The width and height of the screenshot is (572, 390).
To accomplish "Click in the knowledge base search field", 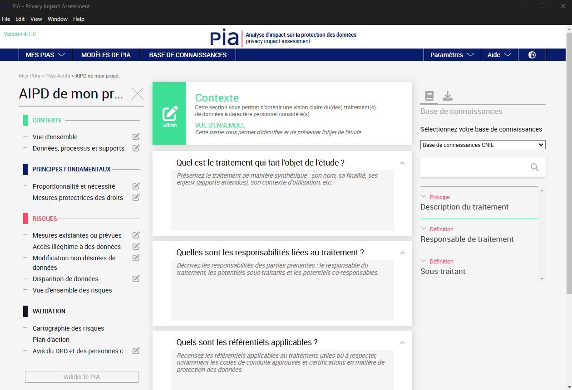I will 474,167.
